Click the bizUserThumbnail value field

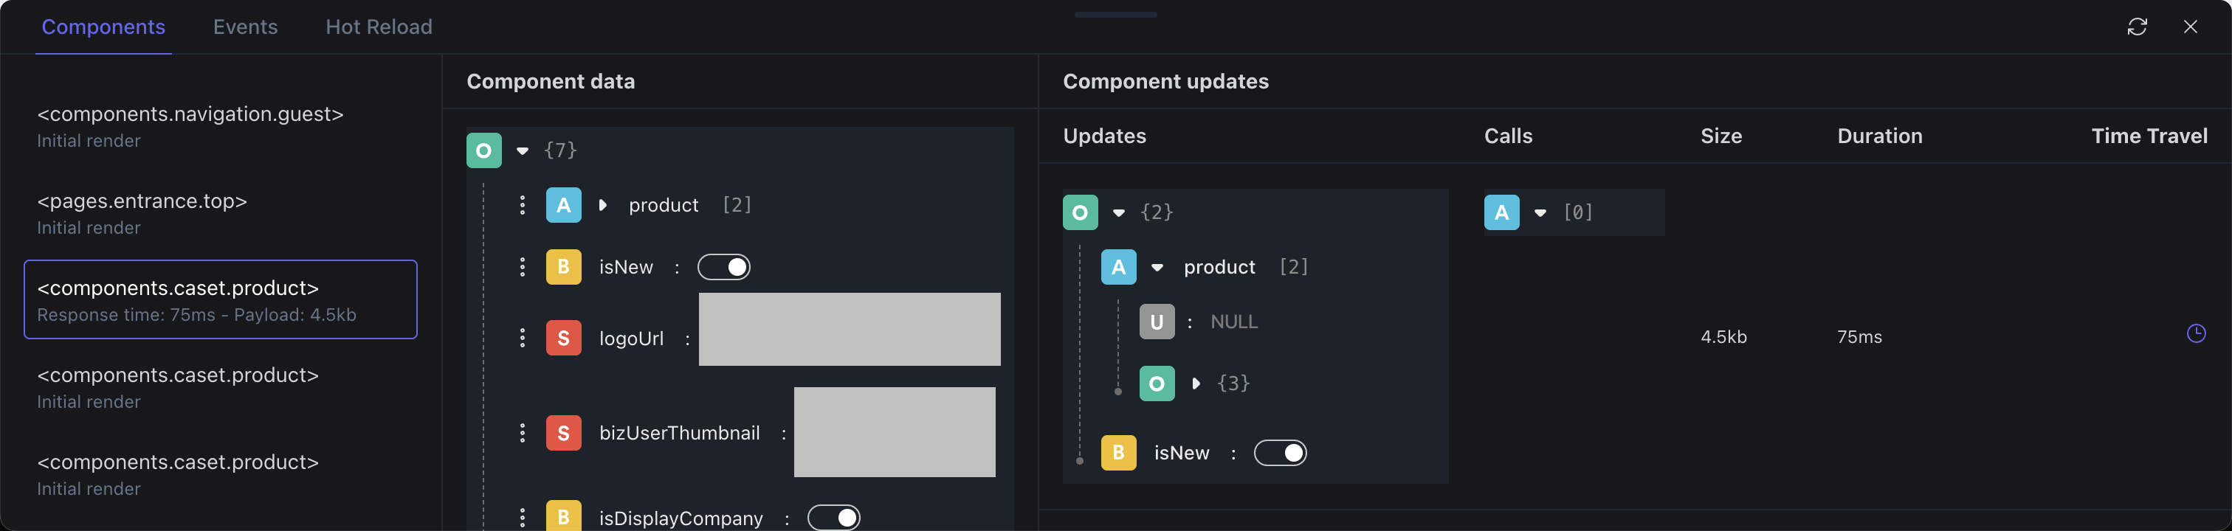[894, 431]
